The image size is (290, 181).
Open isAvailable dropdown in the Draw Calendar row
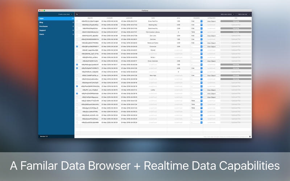click(196, 61)
